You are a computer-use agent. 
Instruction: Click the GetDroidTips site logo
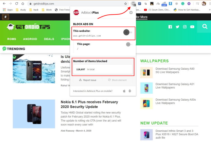pos(29,27)
